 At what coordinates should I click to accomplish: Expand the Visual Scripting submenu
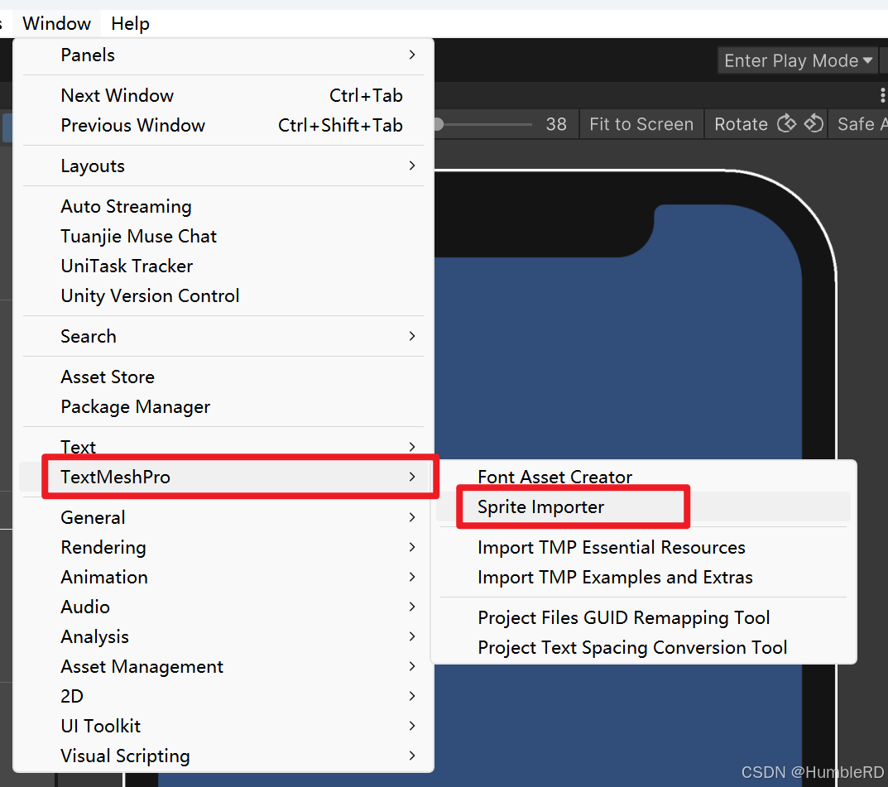[x=223, y=756]
